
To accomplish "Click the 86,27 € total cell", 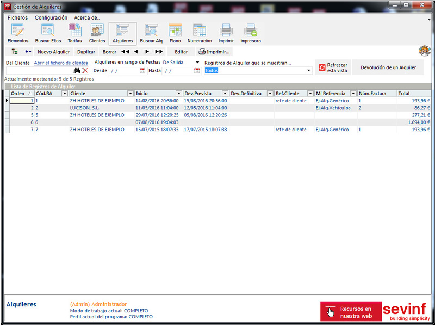I will [414, 108].
